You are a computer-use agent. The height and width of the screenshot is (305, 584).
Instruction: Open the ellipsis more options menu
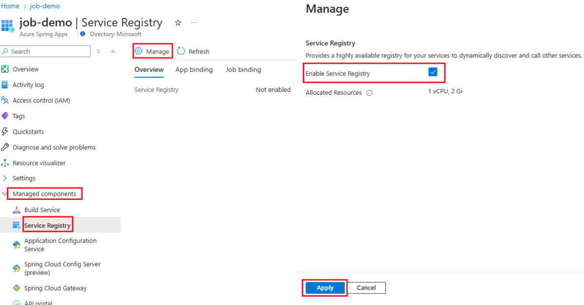click(194, 22)
